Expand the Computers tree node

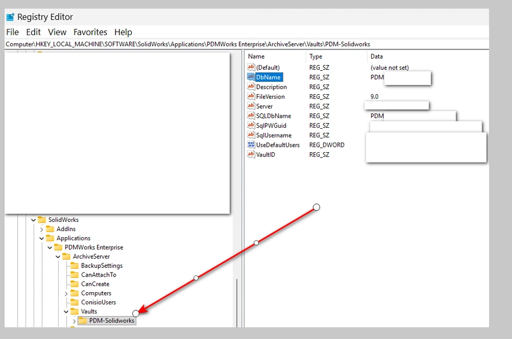click(x=66, y=293)
